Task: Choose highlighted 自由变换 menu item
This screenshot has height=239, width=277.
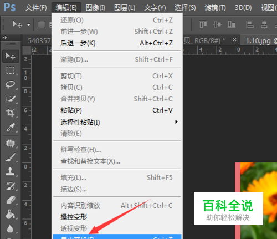Action: pos(117,237)
